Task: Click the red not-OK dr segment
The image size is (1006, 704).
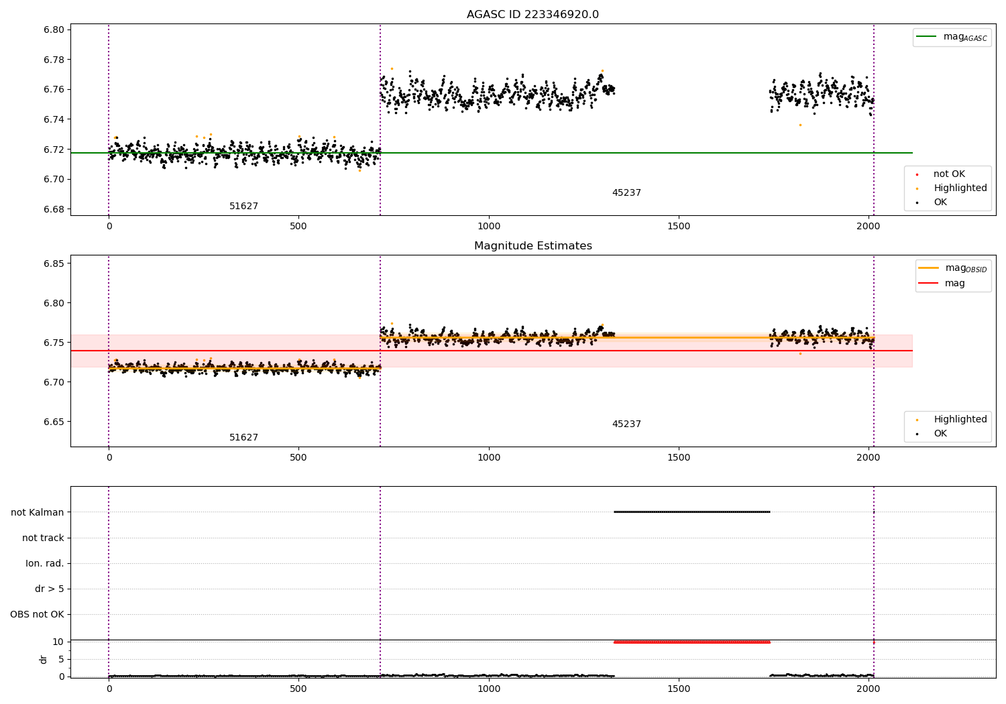Action: point(691,642)
